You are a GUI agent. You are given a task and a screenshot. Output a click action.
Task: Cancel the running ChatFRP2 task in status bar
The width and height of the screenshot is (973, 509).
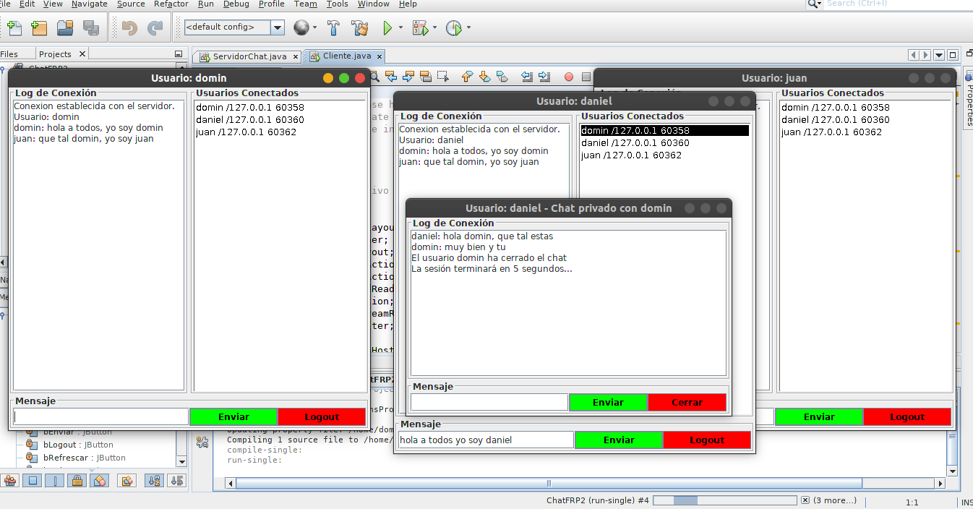[x=805, y=500]
